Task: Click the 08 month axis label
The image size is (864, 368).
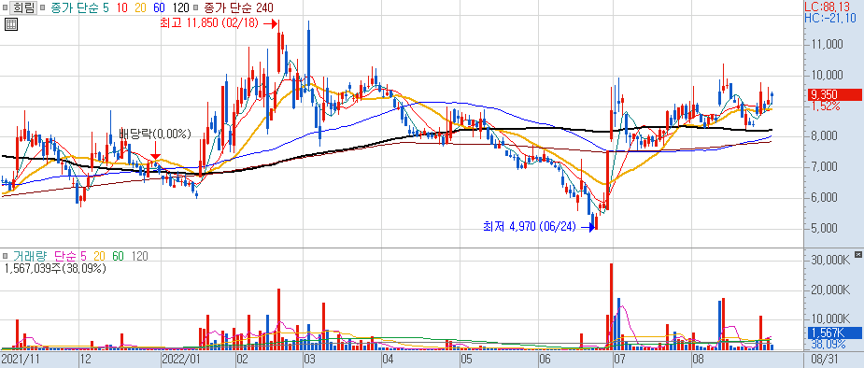Action: click(698, 361)
